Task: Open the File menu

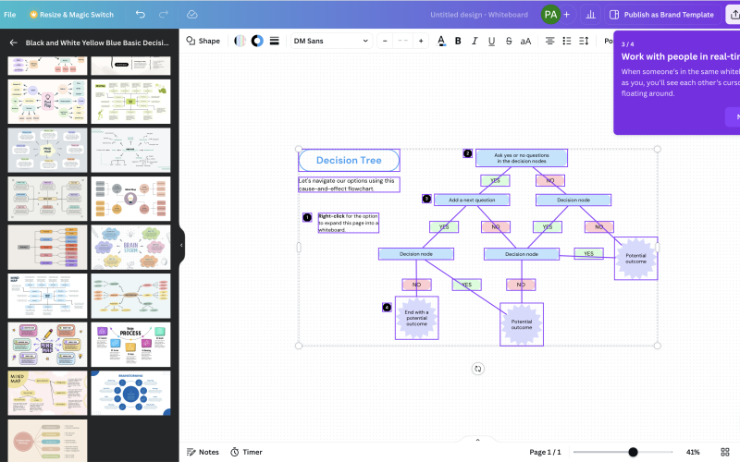Action: click(x=10, y=15)
